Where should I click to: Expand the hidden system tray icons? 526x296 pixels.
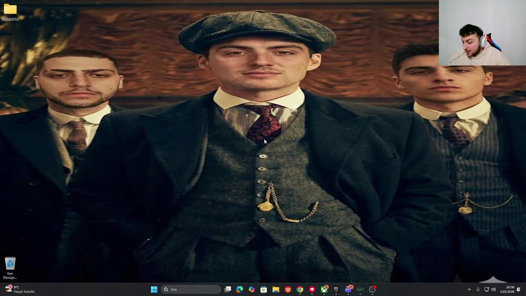(x=469, y=289)
